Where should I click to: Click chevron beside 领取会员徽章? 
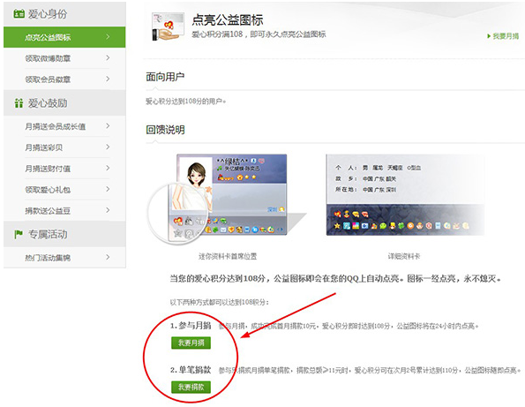click(108, 79)
